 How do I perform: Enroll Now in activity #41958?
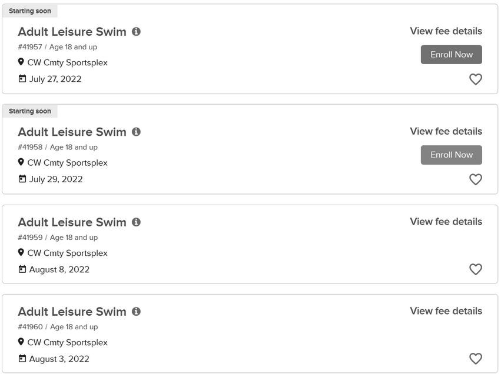tap(451, 155)
